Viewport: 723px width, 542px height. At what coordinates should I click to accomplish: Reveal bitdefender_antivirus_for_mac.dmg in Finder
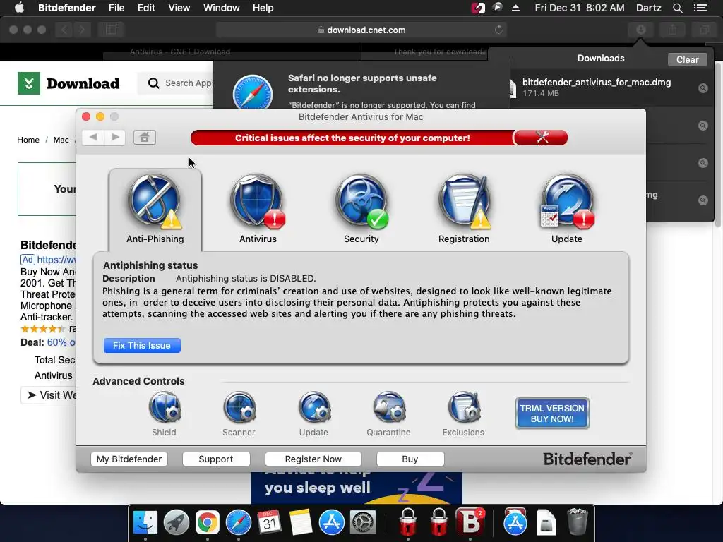[x=703, y=88]
